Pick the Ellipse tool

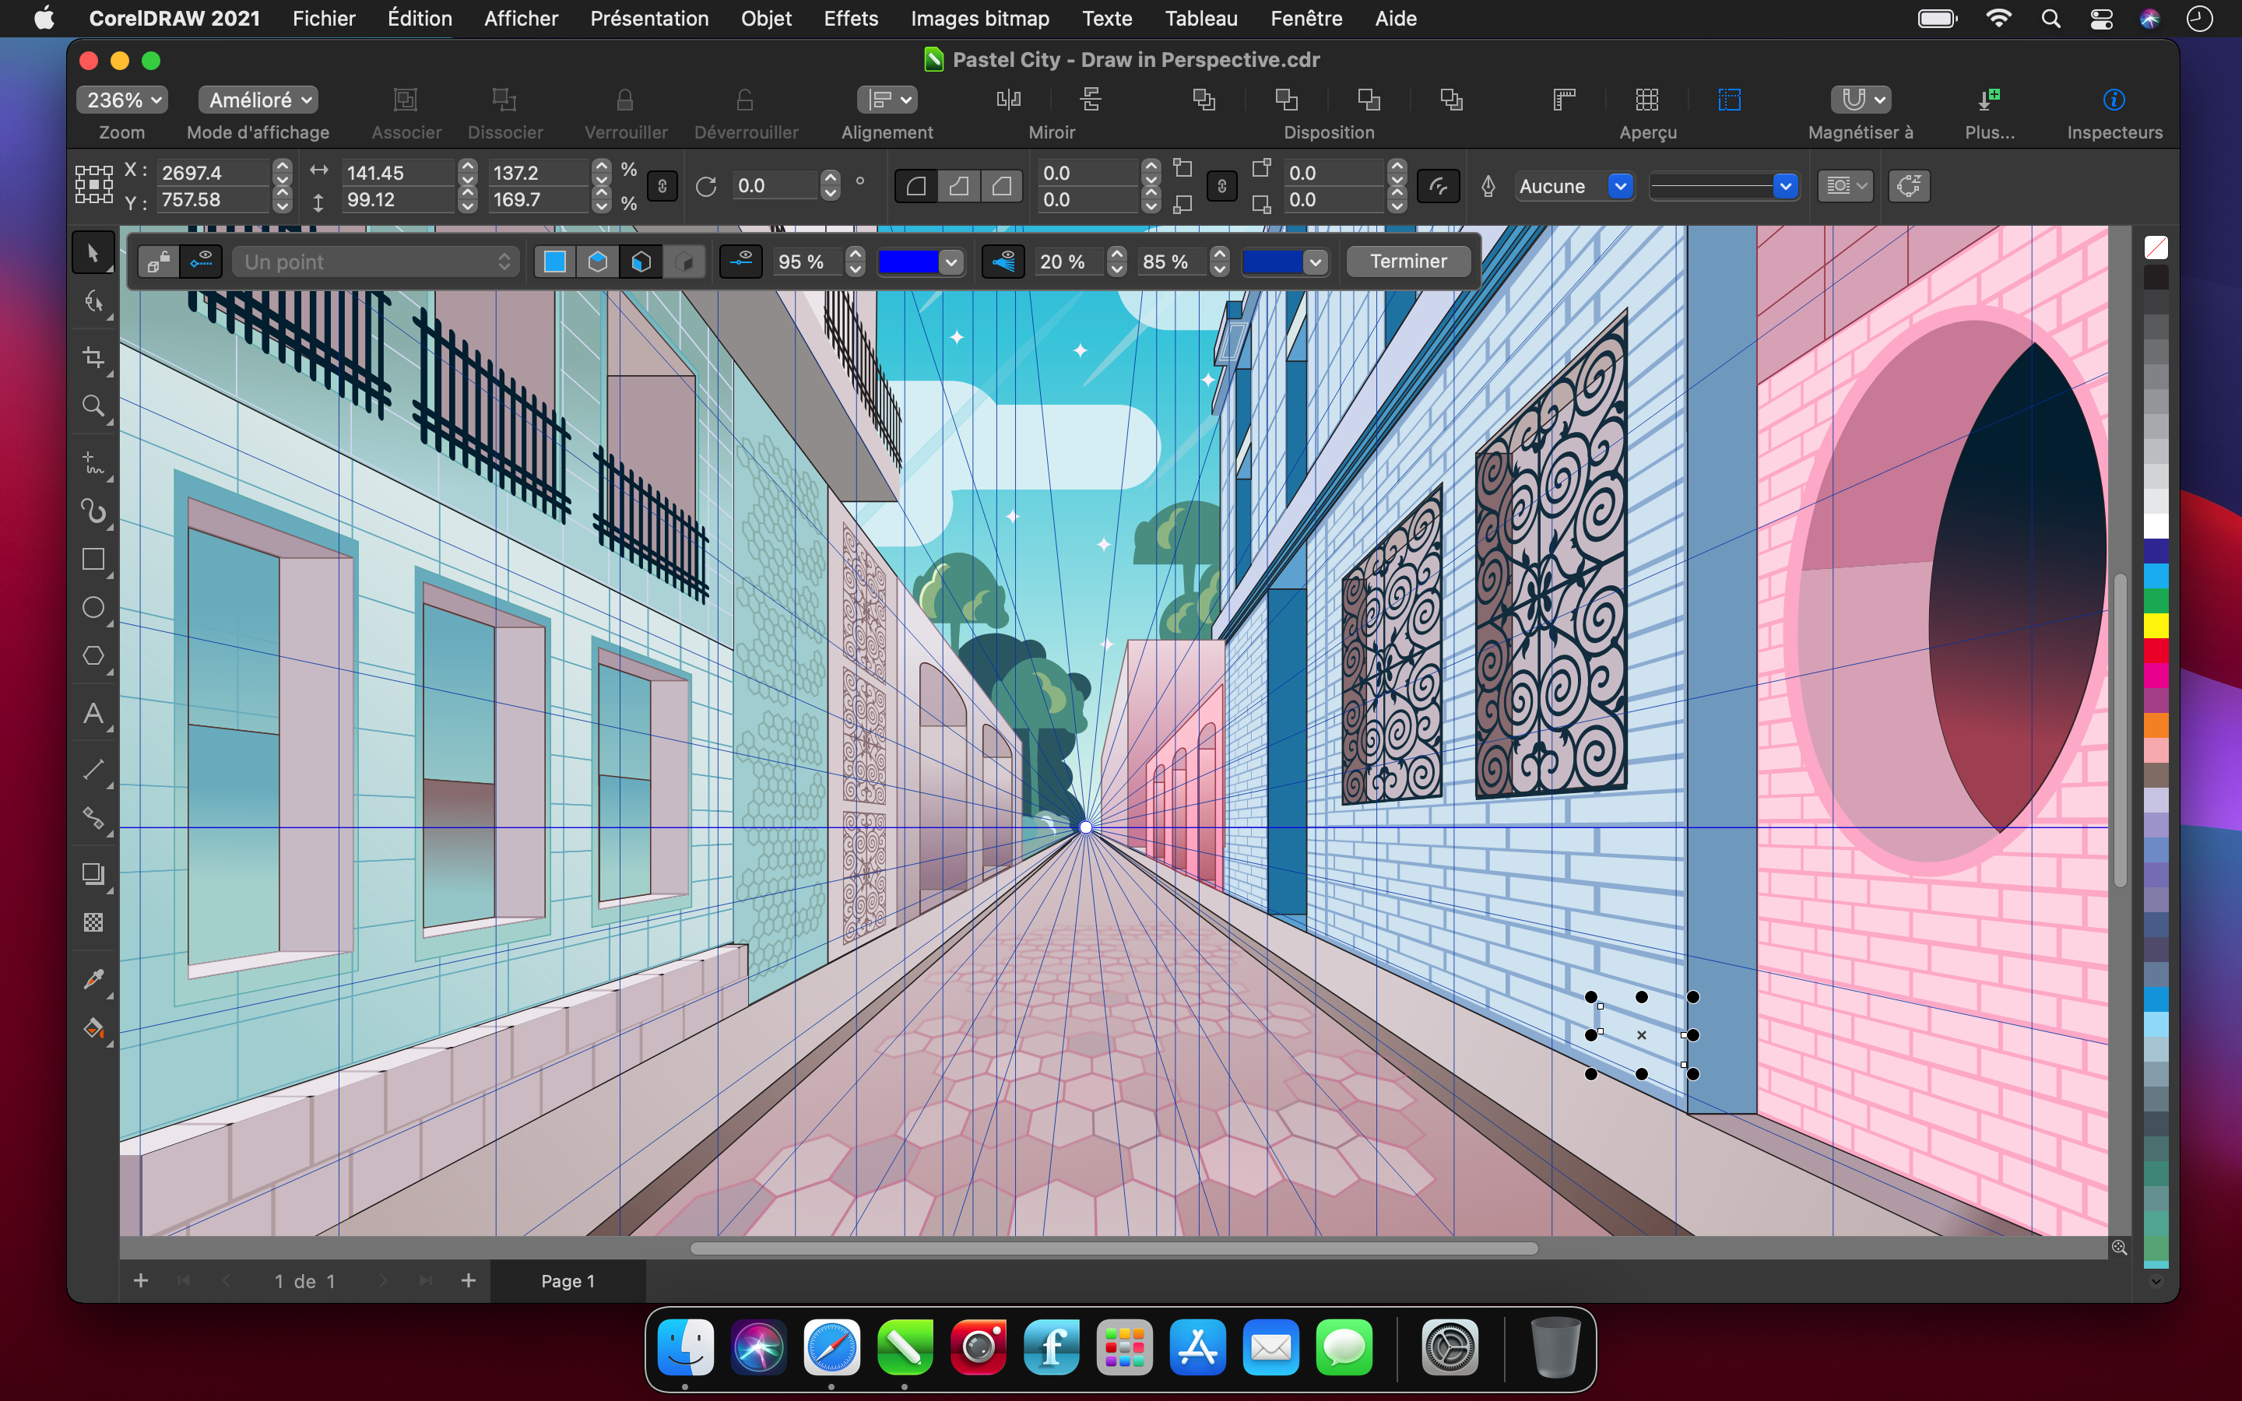93,607
